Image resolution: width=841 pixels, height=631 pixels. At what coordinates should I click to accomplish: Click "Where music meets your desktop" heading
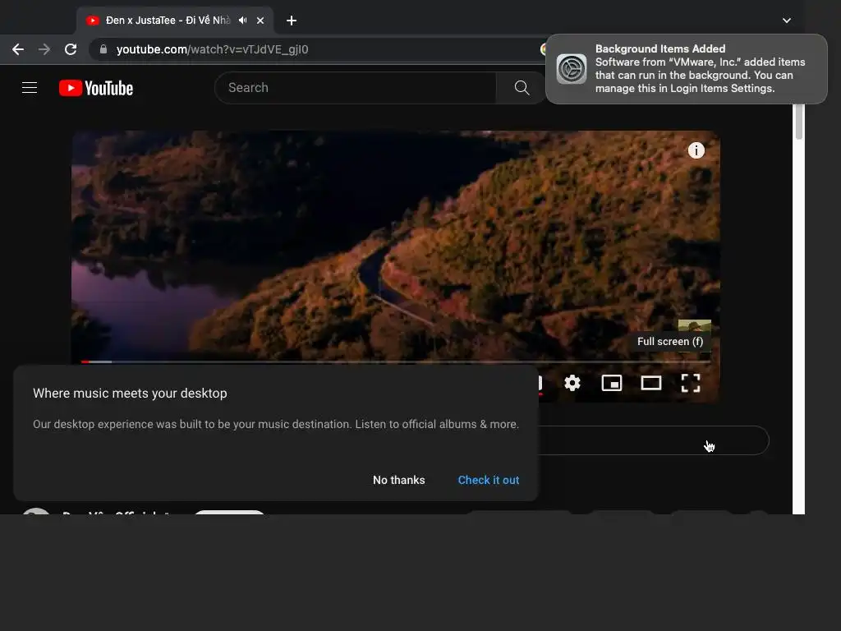click(x=130, y=394)
